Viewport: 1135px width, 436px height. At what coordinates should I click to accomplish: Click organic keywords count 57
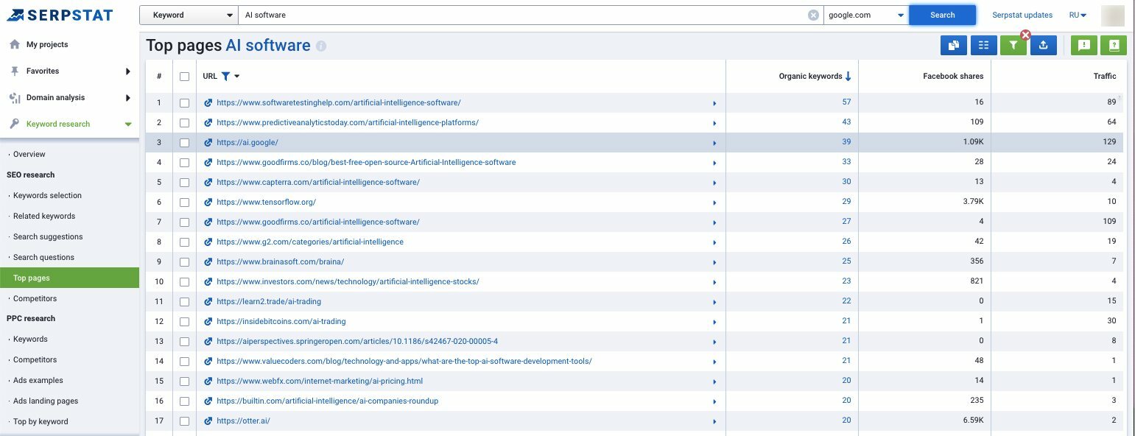tap(846, 102)
